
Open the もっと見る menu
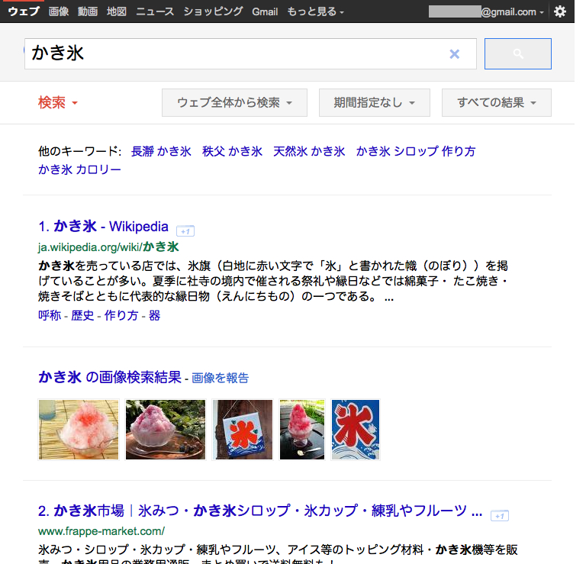pyautogui.click(x=315, y=11)
